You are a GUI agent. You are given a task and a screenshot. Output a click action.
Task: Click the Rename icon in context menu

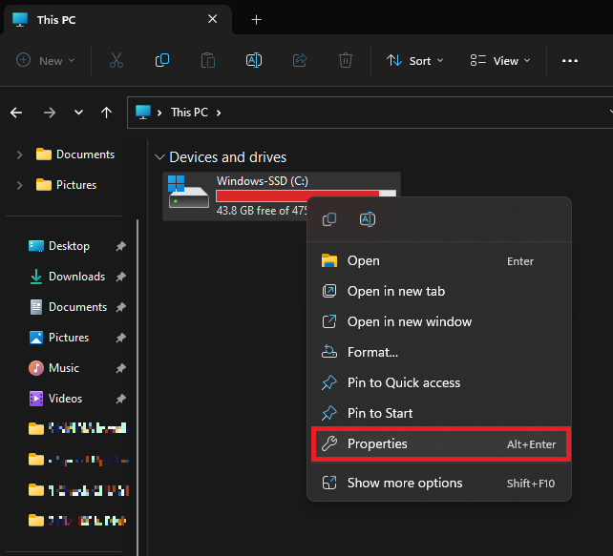pos(368,219)
